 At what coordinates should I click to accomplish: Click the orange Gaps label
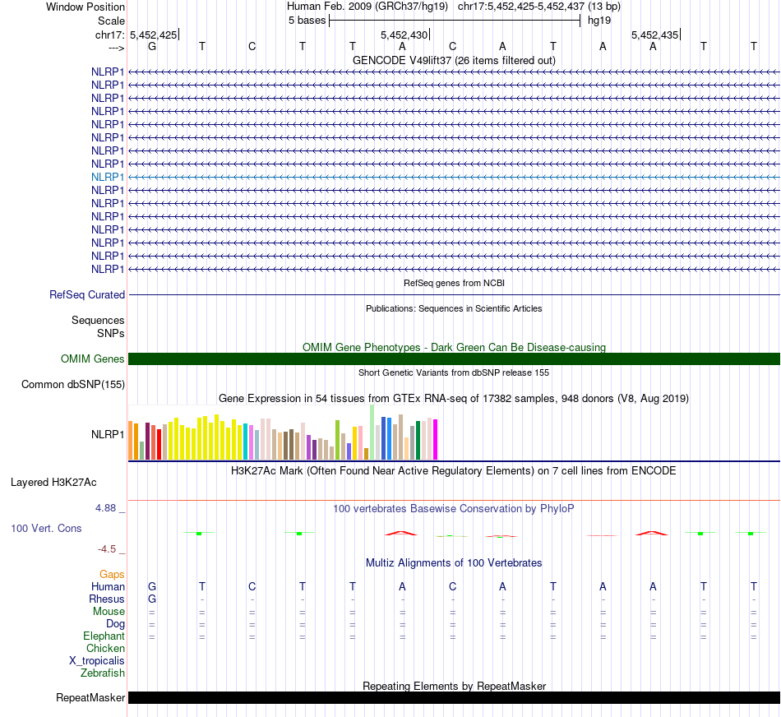pyautogui.click(x=112, y=575)
